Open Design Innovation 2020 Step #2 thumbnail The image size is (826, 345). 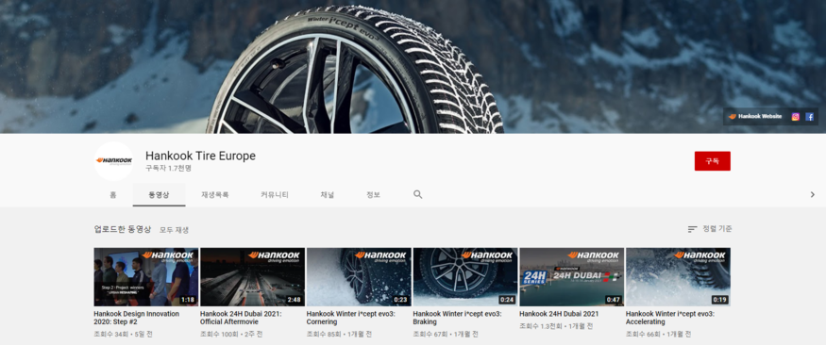click(146, 277)
